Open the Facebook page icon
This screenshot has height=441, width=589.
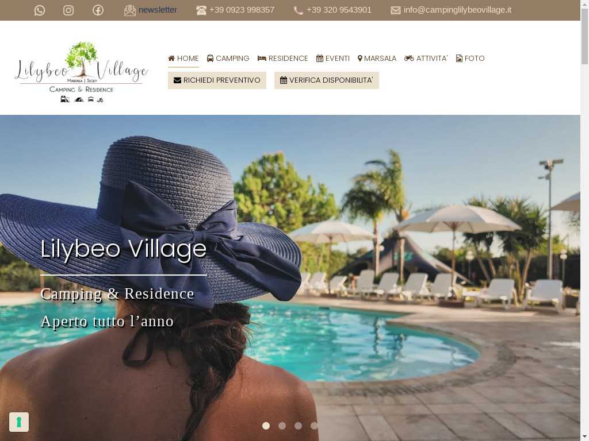(98, 10)
